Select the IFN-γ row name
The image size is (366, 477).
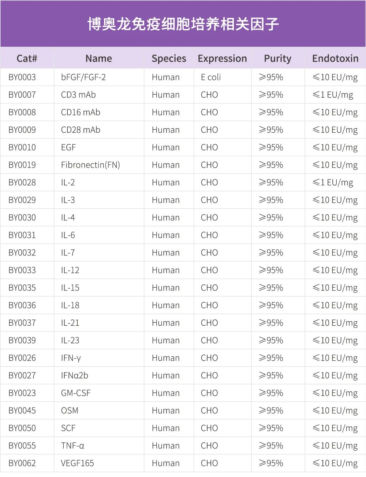(71, 358)
